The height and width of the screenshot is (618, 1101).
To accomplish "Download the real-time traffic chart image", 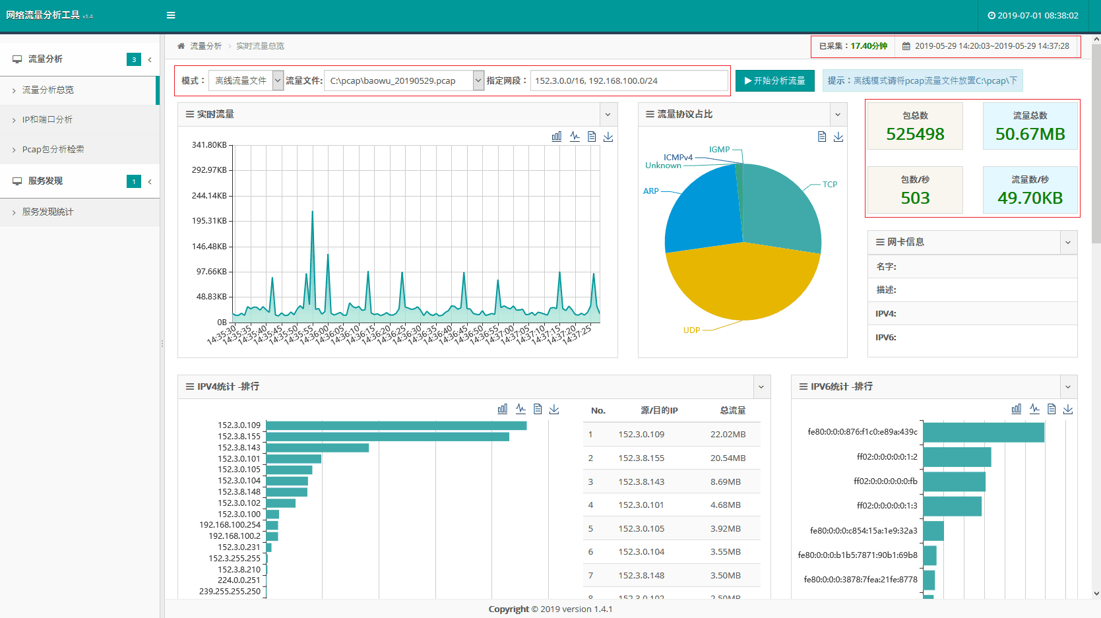I will 608,137.
